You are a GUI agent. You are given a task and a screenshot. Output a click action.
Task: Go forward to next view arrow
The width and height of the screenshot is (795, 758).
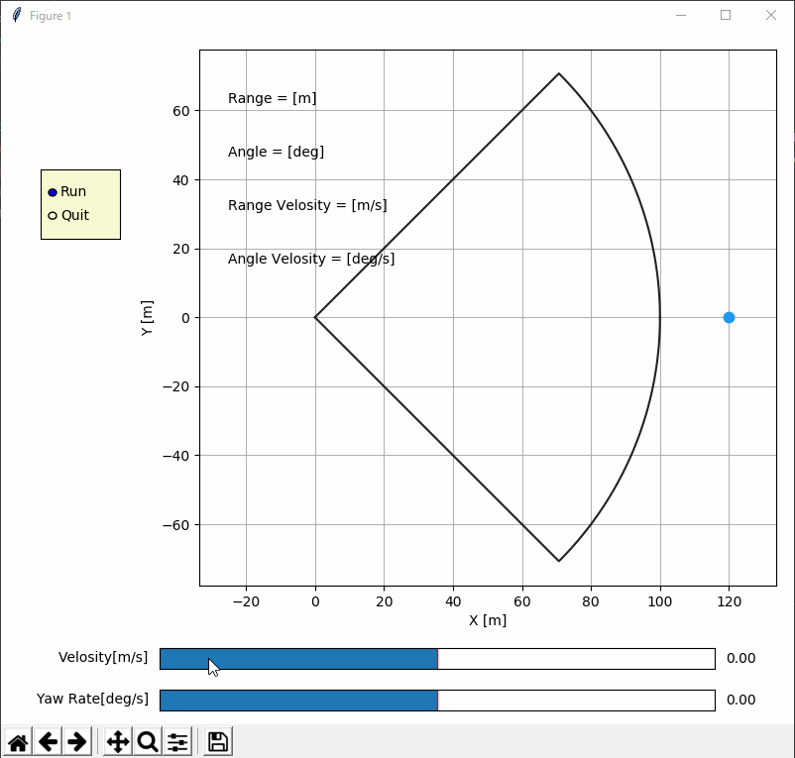tap(77, 742)
